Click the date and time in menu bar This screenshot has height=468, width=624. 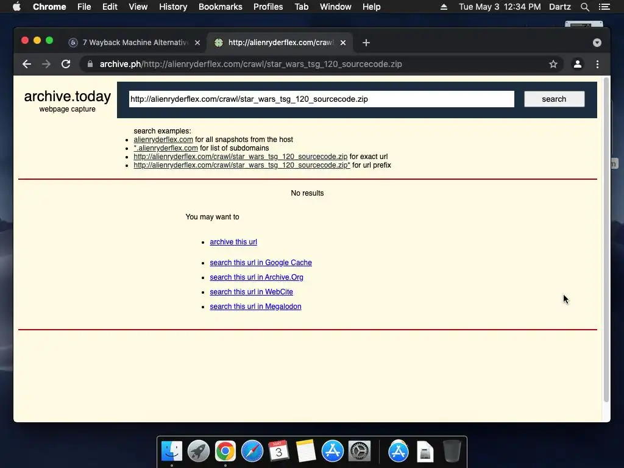point(500,7)
